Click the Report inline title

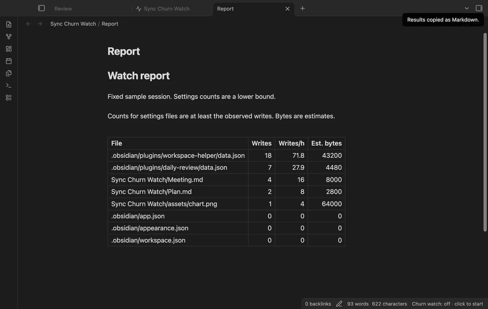pos(124,51)
